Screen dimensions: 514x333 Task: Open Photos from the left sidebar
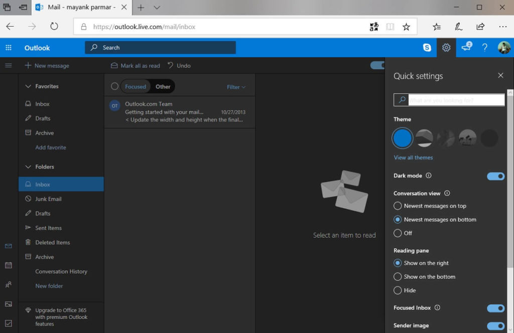coord(8,303)
